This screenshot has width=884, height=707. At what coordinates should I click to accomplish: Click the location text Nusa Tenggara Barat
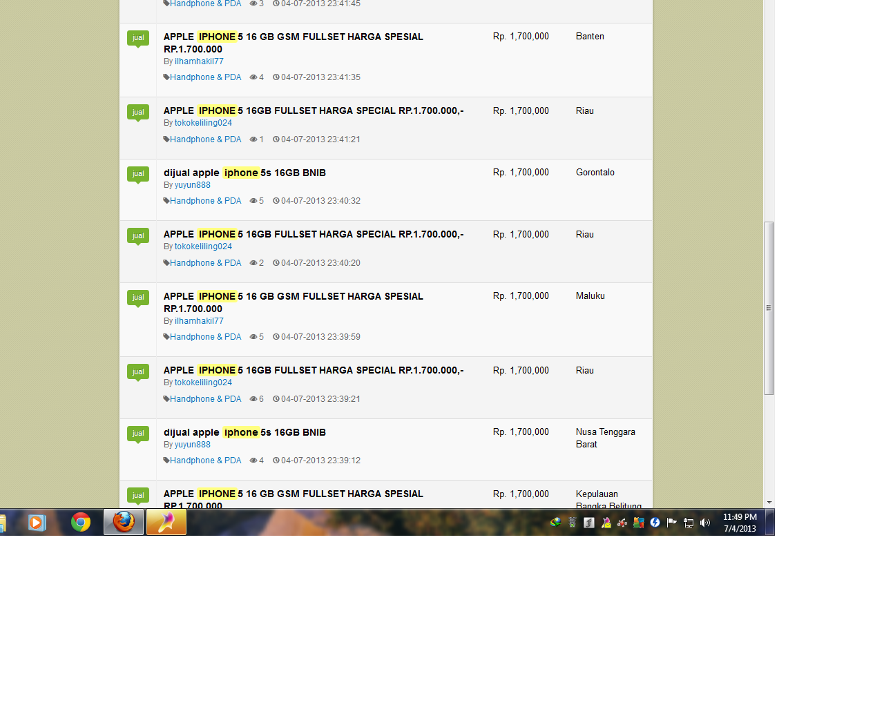pos(606,438)
